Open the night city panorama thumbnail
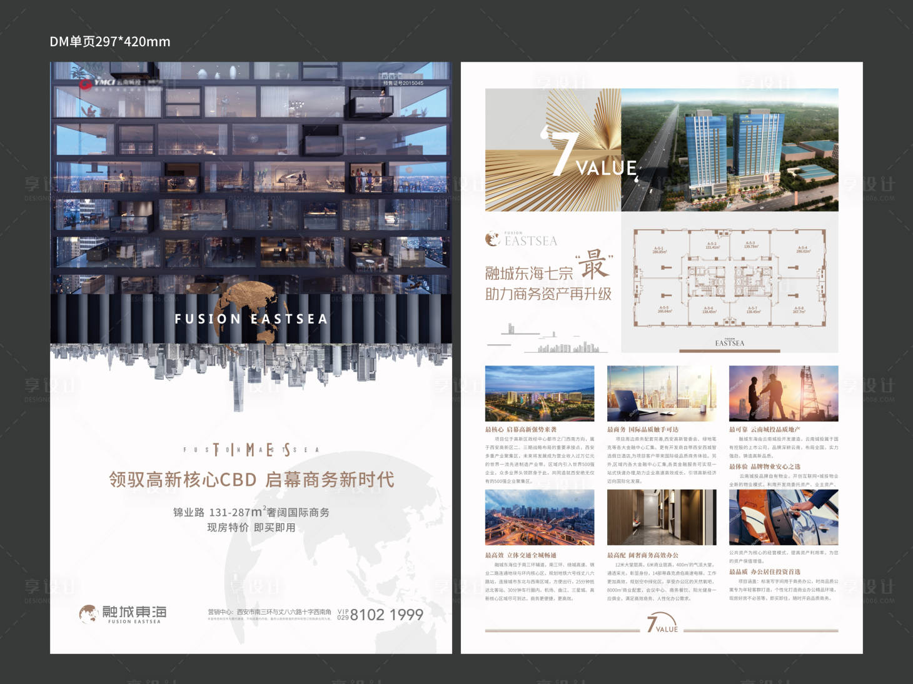The width and height of the screenshot is (913, 684). (x=540, y=394)
